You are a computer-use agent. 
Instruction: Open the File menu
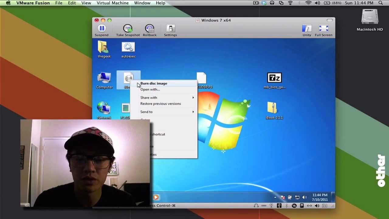(x=59, y=3)
